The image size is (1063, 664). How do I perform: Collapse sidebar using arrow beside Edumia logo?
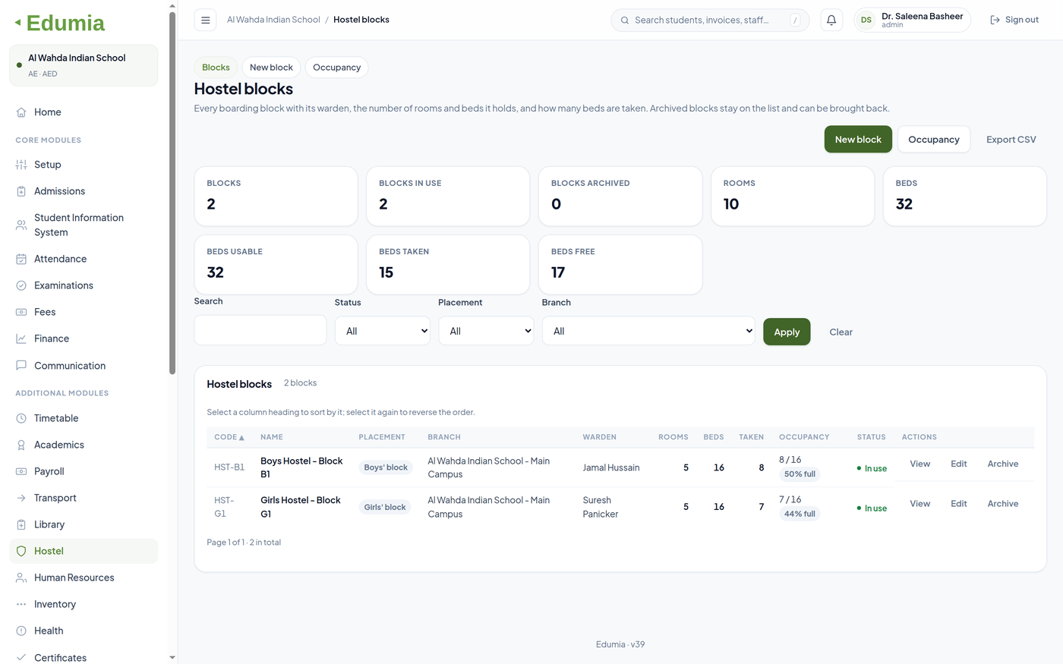(17, 23)
